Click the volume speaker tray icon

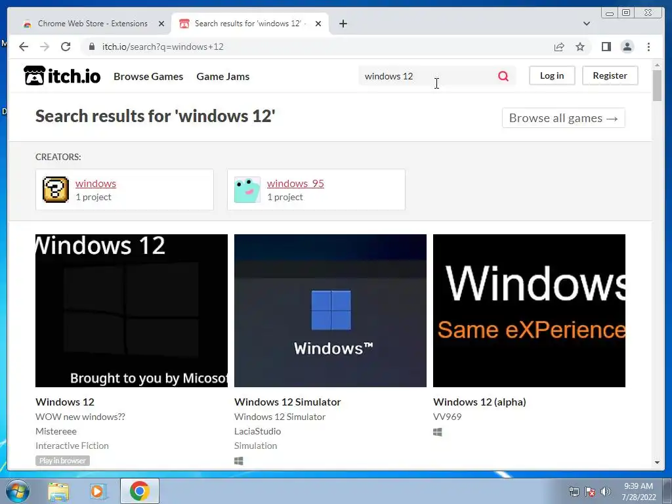605,492
